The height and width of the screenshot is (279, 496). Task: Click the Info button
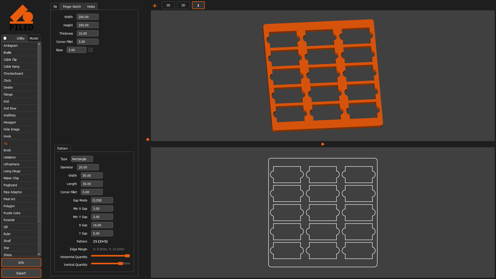tap(21, 262)
